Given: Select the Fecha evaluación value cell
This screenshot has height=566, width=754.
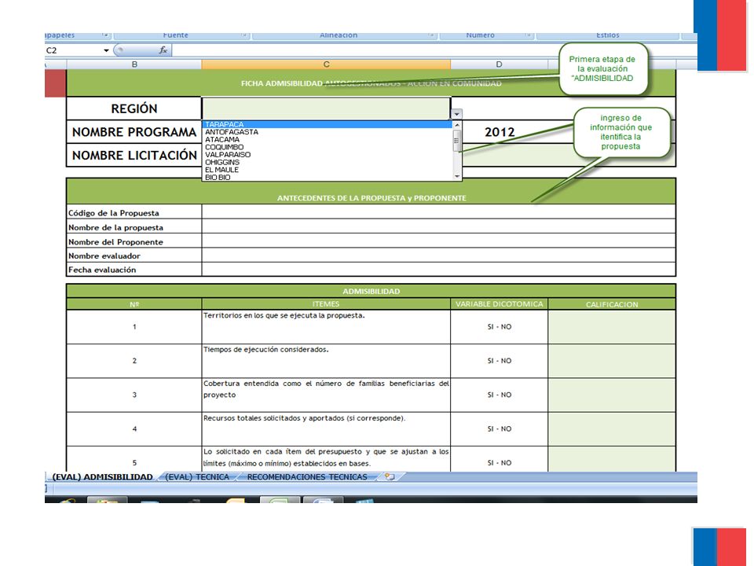Looking at the screenshot, I should tap(438, 269).
